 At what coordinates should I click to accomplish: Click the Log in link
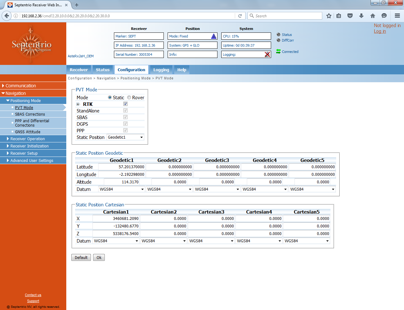380,31
